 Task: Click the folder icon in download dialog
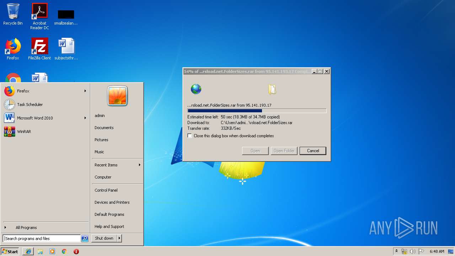click(272, 89)
